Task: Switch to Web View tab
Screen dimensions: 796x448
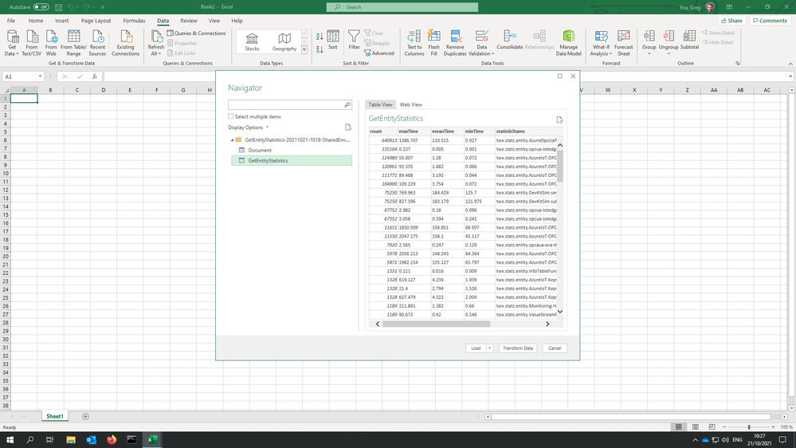Action: click(x=410, y=104)
